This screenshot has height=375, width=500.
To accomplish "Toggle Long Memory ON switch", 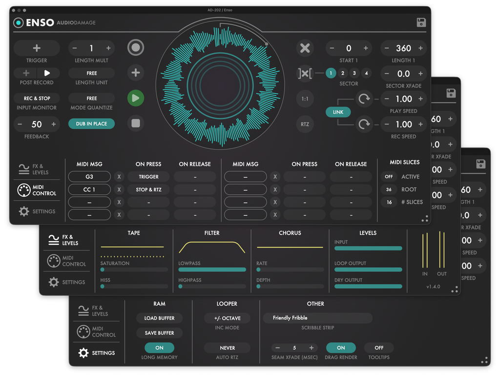I will pyautogui.click(x=160, y=348).
